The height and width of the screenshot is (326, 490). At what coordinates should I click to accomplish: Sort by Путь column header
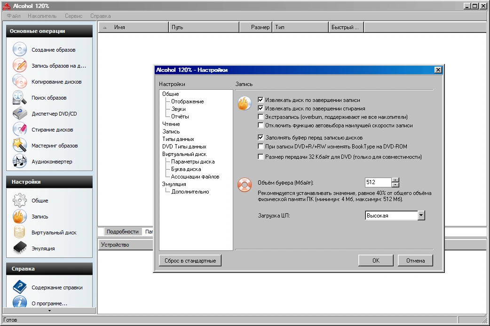click(x=204, y=27)
